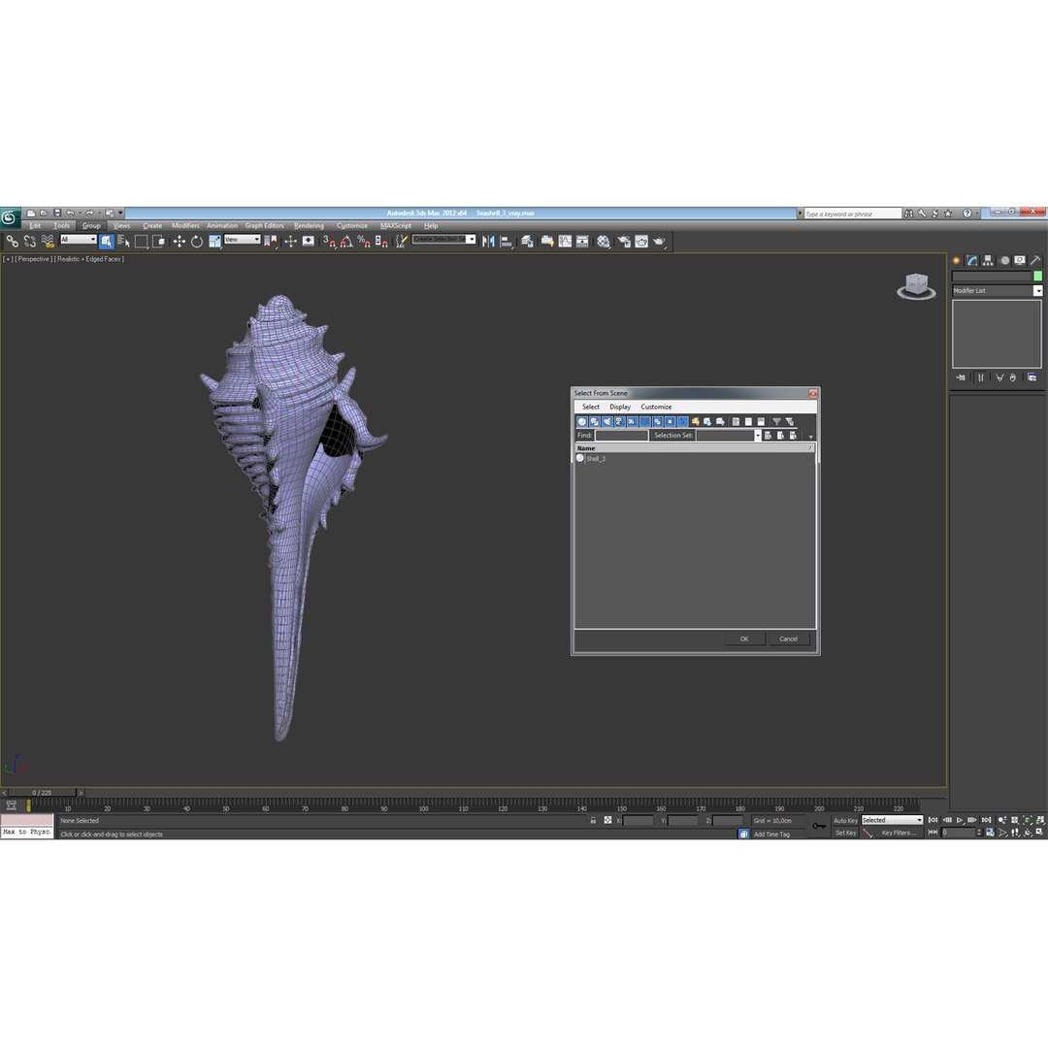Click Cancel in Select From Scene
The width and height of the screenshot is (1048, 1048).
789,639
